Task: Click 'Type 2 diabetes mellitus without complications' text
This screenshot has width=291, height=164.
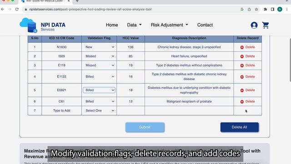Action: [x=189, y=65]
